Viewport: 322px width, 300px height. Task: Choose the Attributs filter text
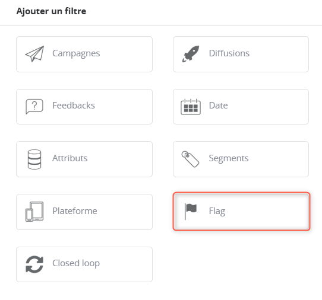click(x=70, y=158)
